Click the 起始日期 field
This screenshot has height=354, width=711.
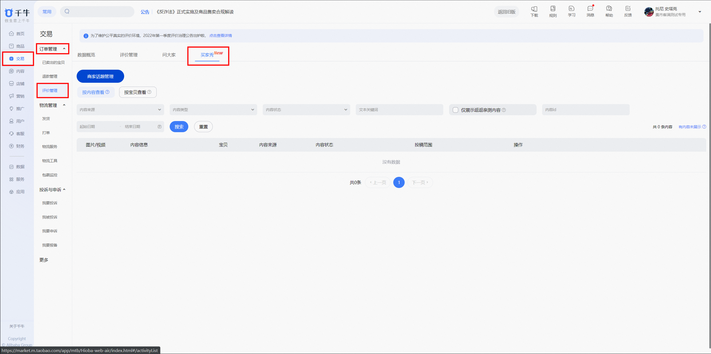point(97,127)
